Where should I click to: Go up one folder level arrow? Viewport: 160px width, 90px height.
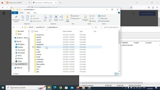click(22, 27)
